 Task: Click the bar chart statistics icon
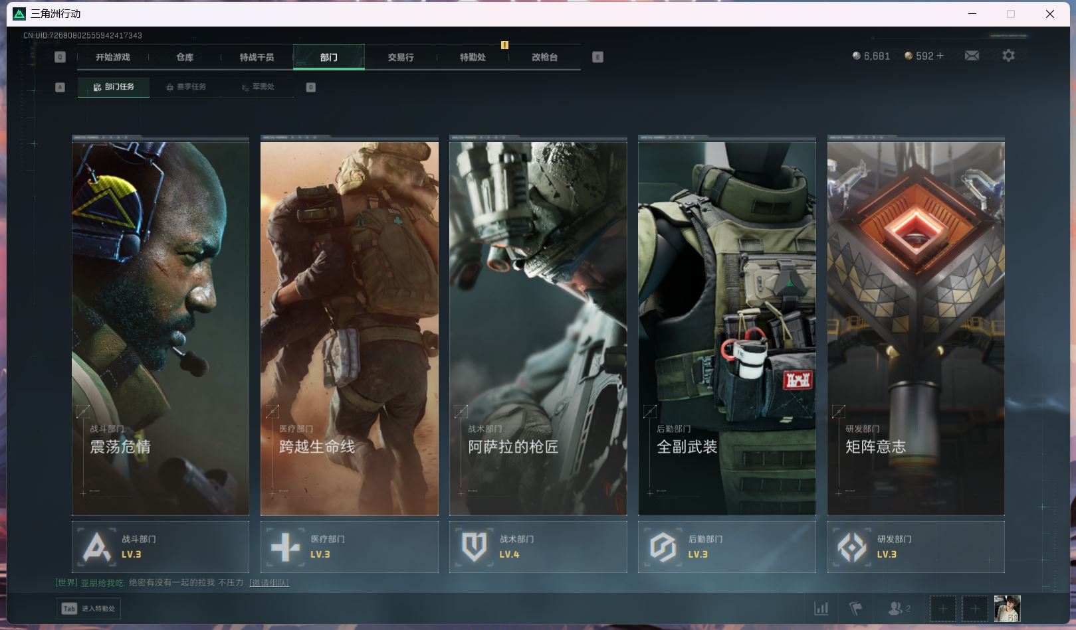tap(821, 608)
